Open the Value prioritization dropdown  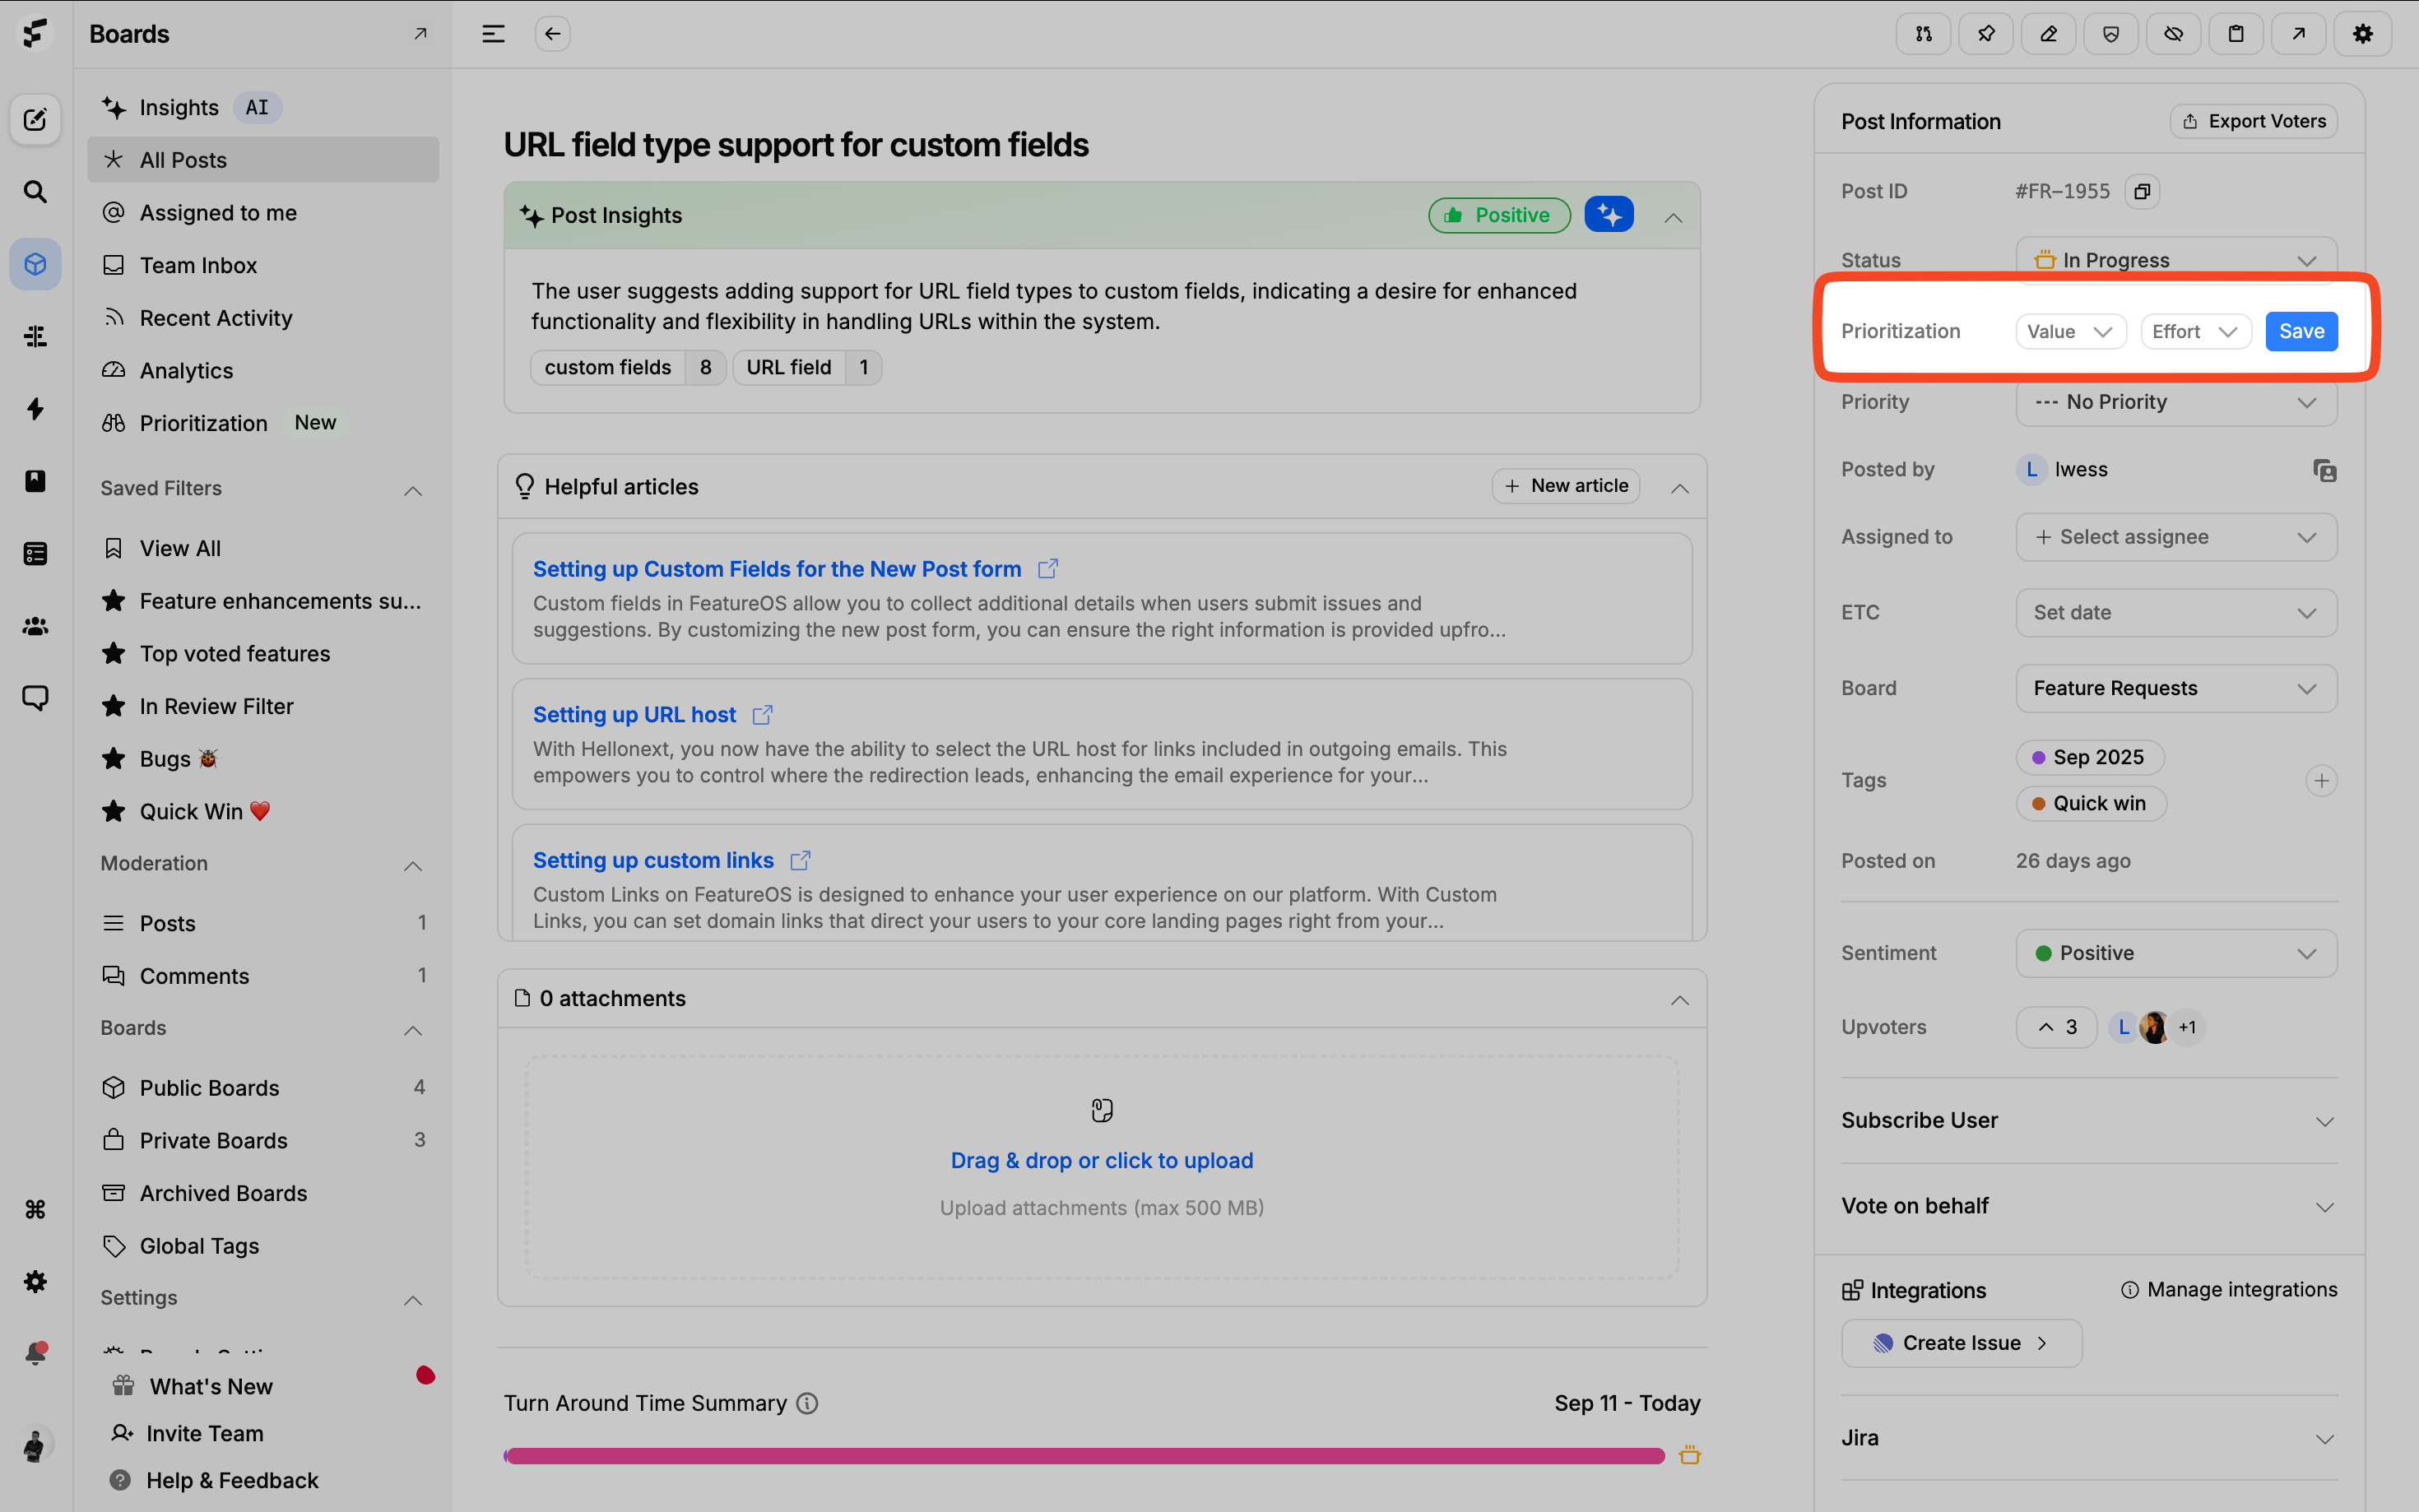2068,332
